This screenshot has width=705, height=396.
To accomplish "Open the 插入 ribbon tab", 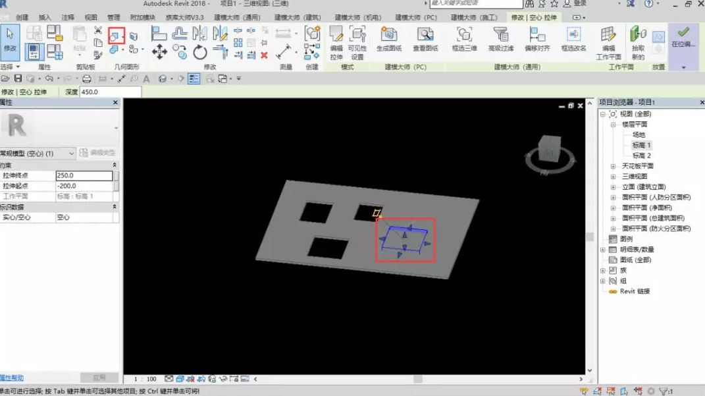I will point(45,18).
